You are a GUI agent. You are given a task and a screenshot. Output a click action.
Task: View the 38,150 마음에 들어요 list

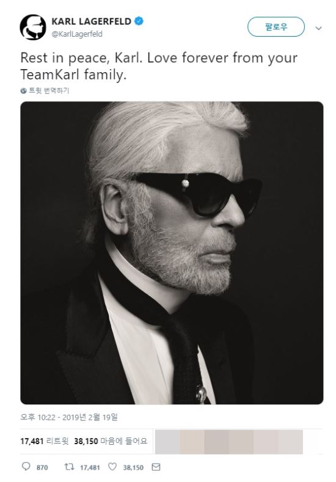pyautogui.click(x=111, y=441)
